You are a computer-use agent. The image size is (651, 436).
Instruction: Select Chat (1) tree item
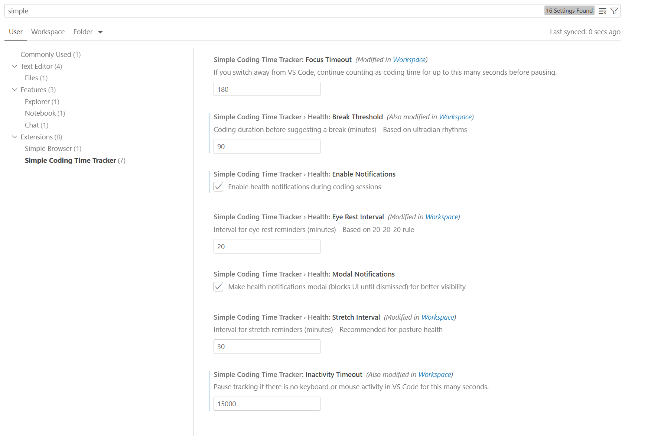[36, 125]
